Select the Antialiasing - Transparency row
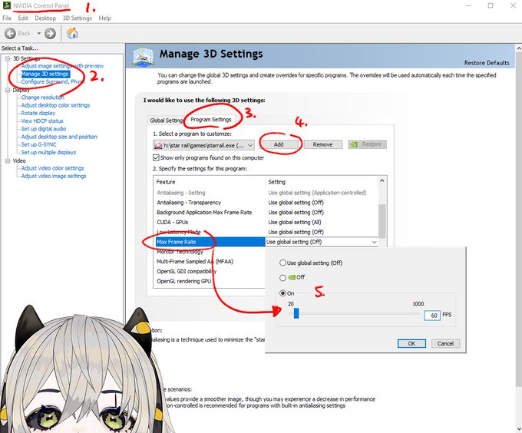The height and width of the screenshot is (433, 522). coord(266,203)
